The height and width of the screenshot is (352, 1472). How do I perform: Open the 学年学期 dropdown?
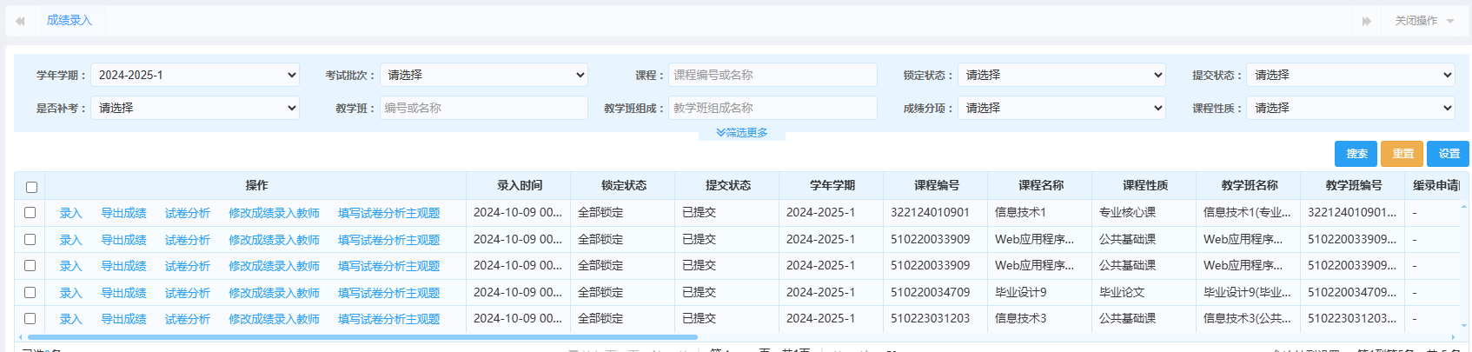coord(195,76)
